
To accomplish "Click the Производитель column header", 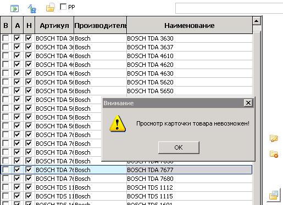I will pyautogui.click(x=101, y=25).
